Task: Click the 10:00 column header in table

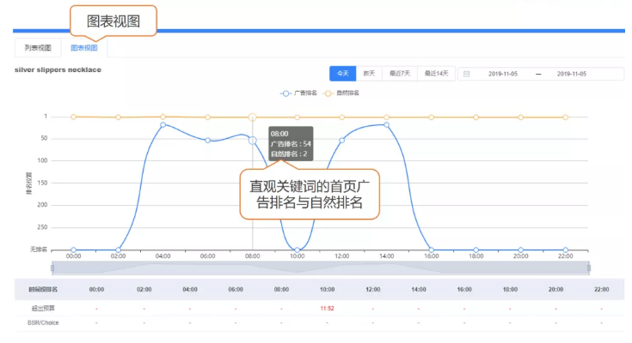Action: [x=328, y=290]
